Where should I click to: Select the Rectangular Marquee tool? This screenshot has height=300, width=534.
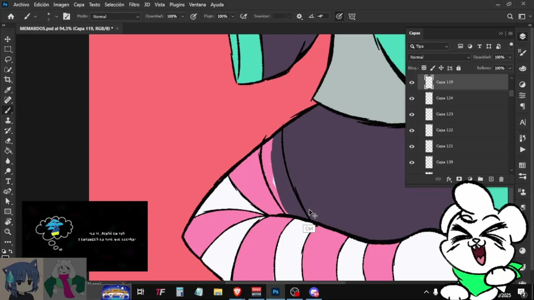(x=8, y=49)
